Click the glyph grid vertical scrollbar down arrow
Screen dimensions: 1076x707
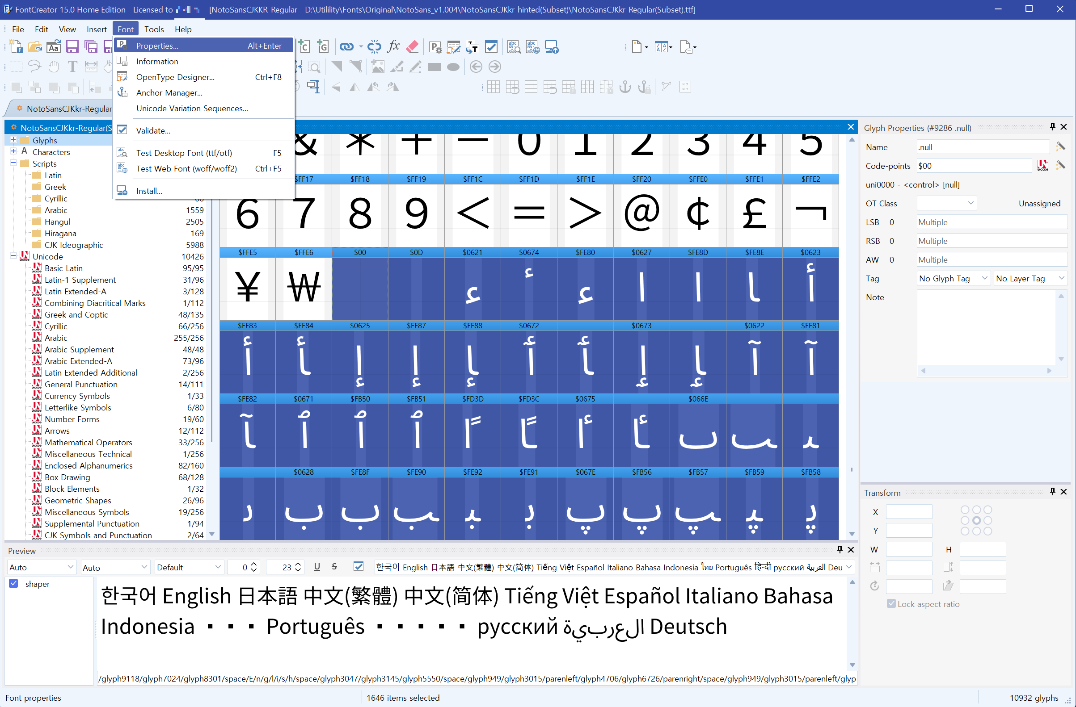[852, 534]
